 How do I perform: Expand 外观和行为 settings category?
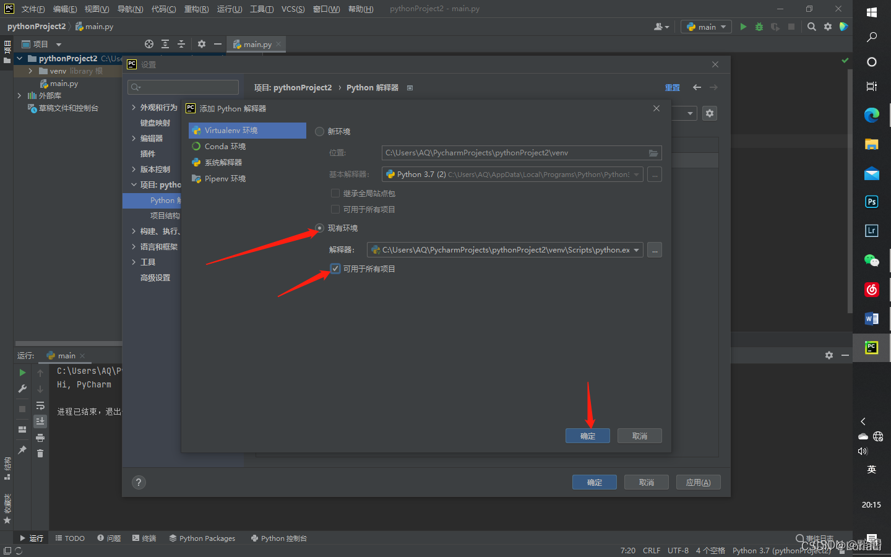(x=134, y=108)
